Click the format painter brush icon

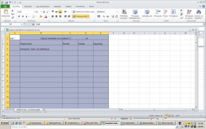click(12, 18)
